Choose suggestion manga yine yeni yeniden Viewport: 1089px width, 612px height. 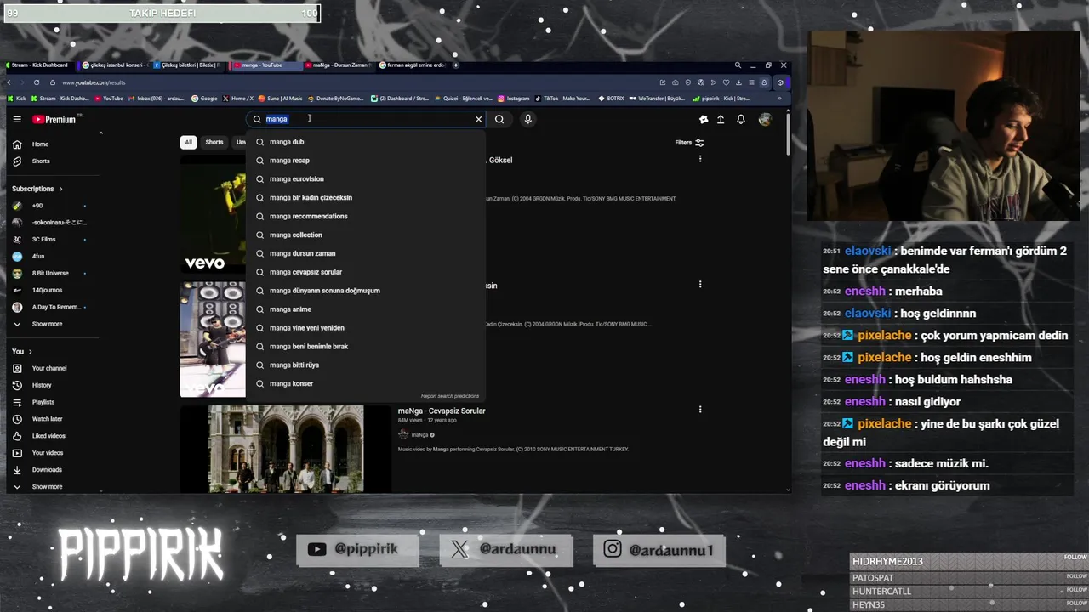[366, 328]
